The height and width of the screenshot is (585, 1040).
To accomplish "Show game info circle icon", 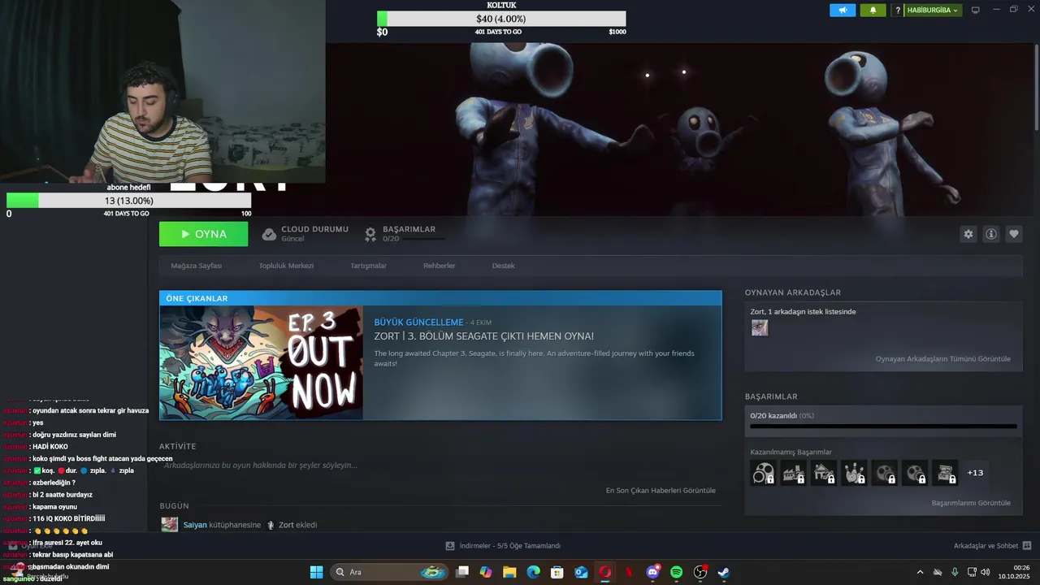I will pyautogui.click(x=991, y=234).
